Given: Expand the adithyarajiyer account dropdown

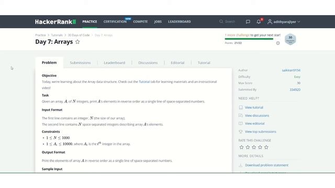Looking at the screenshot, I should coord(287,22).
